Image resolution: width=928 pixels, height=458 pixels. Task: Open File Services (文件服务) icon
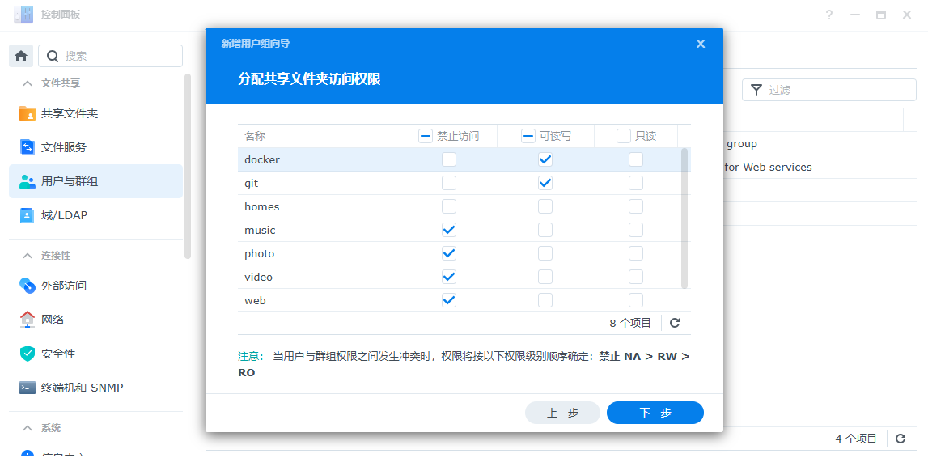point(28,147)
